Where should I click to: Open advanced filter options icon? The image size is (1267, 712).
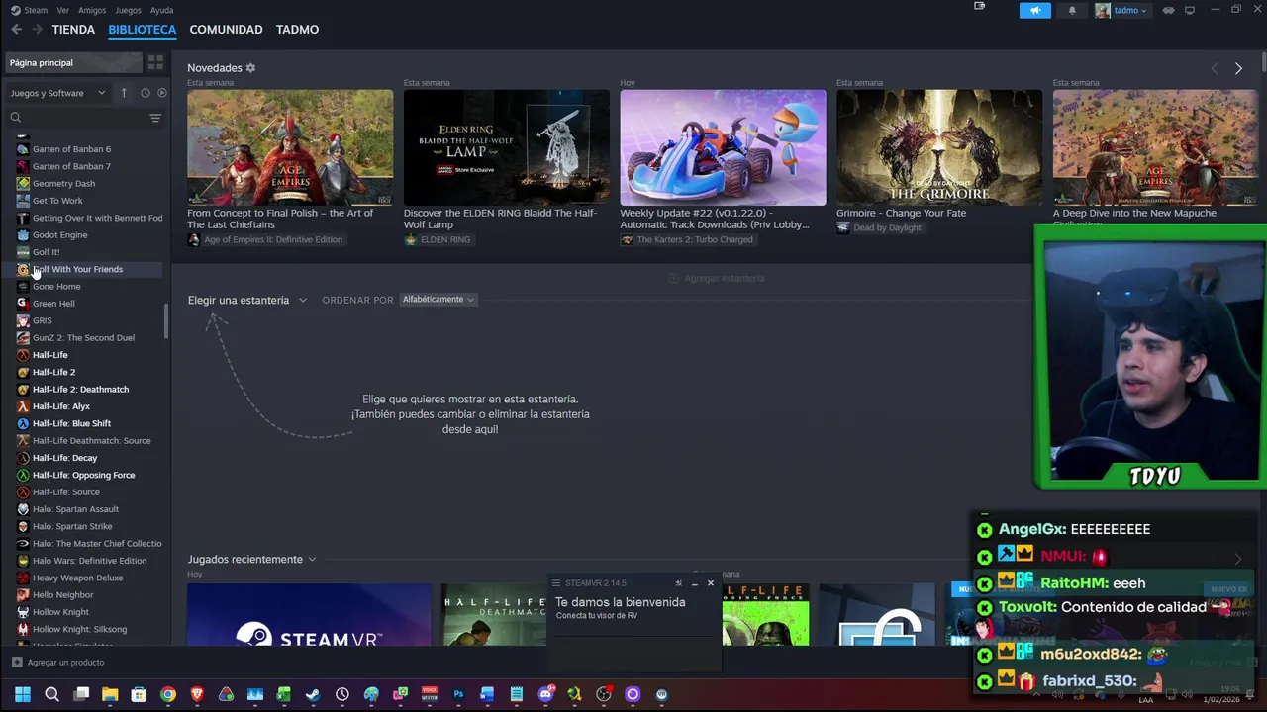(x=154, y=118)
